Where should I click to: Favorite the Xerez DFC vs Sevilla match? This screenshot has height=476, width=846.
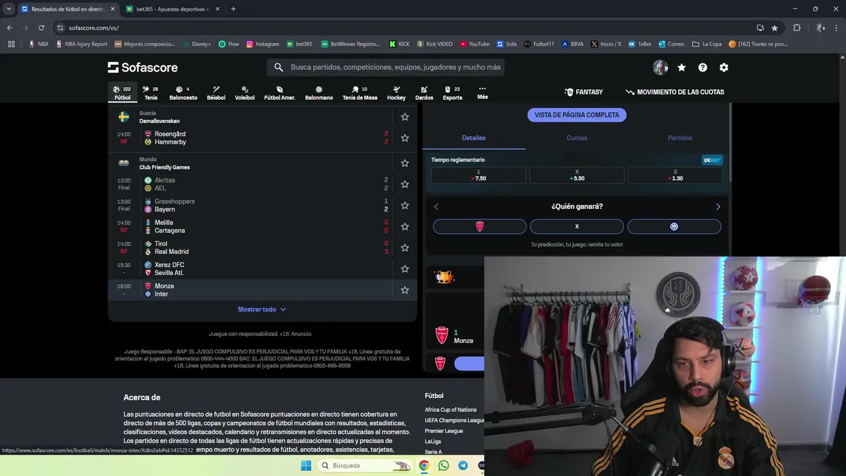(x=404, y=269)
